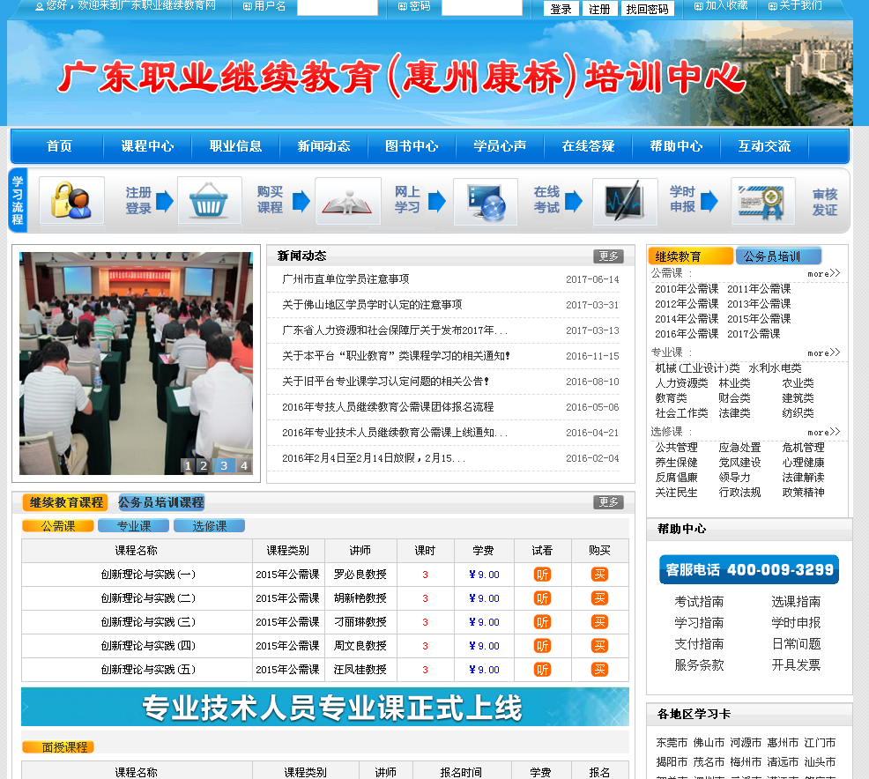The height and width of the screenshot is (779, 869).
Task: Expand the 公需课 more link in sidebar
Action: [823, 274]
